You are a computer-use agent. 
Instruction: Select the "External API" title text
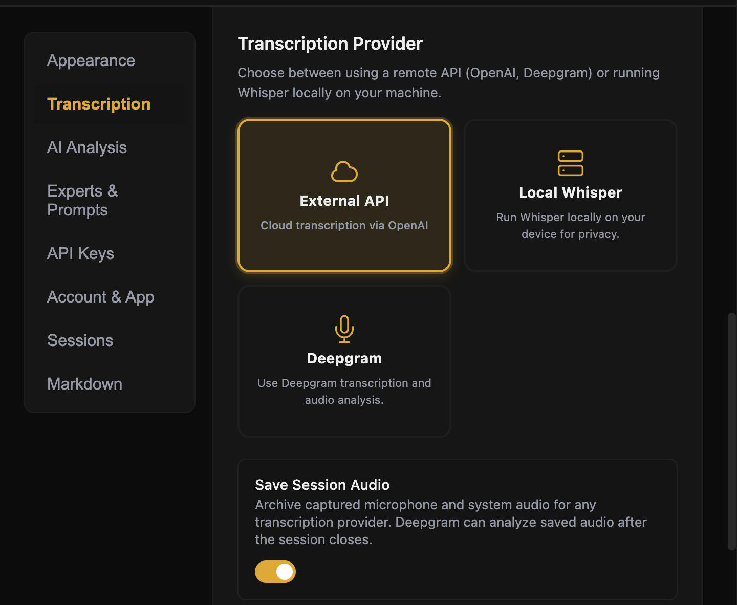[x=344, y=201]
